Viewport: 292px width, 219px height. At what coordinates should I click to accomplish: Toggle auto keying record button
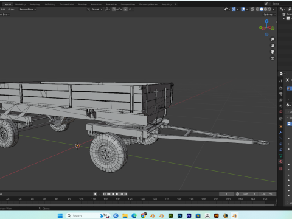(95, 194)
